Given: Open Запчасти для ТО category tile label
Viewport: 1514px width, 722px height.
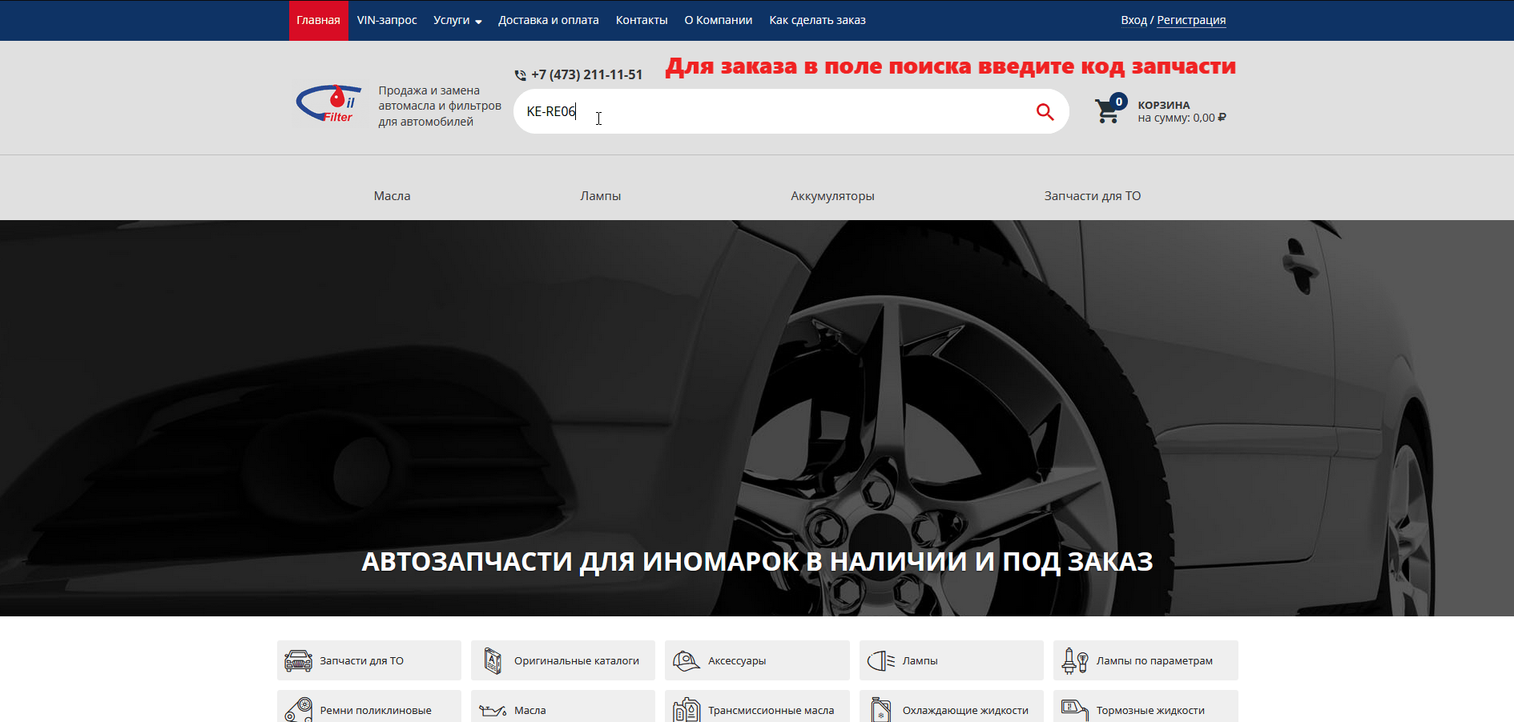Looking at the screenshot, I should coord(361,660).
